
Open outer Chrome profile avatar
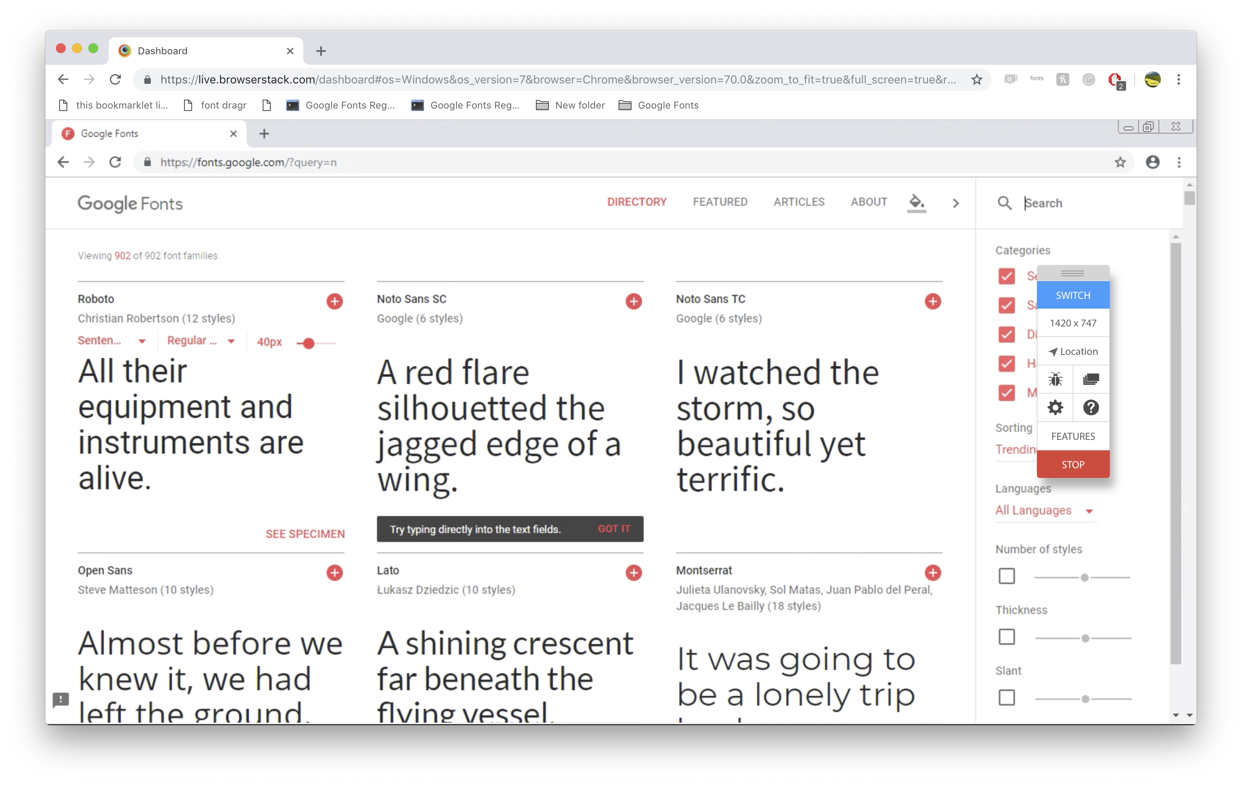(1153, 79)
